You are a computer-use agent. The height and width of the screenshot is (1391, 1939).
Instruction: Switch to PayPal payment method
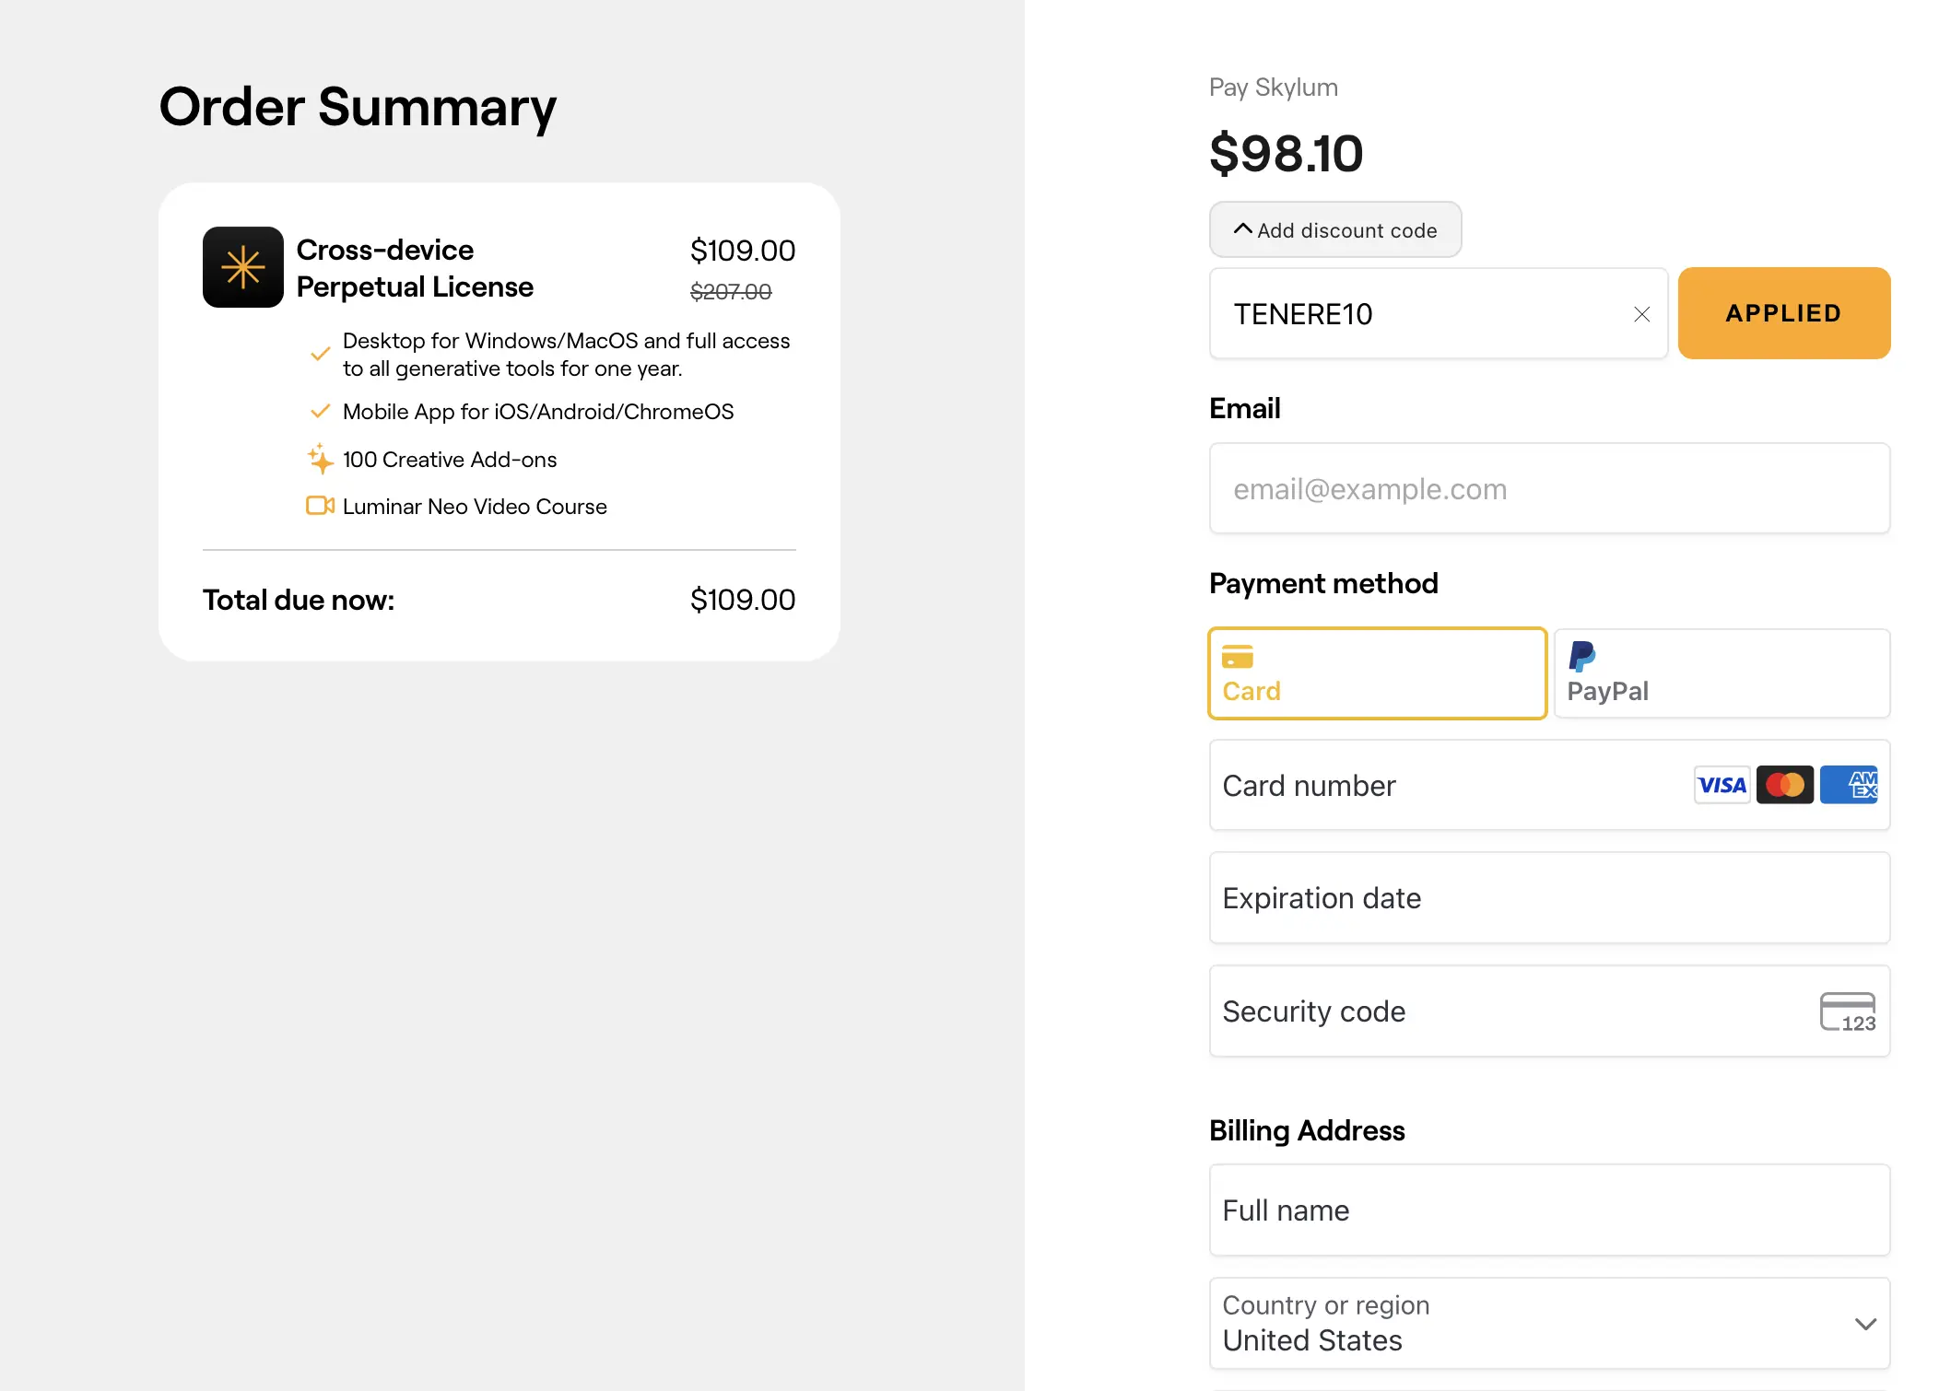(1721, 673)
